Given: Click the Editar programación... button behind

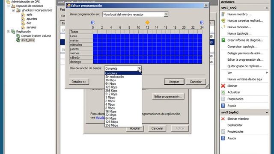Looking at the screenshot, I should click(x=168, y=97).
